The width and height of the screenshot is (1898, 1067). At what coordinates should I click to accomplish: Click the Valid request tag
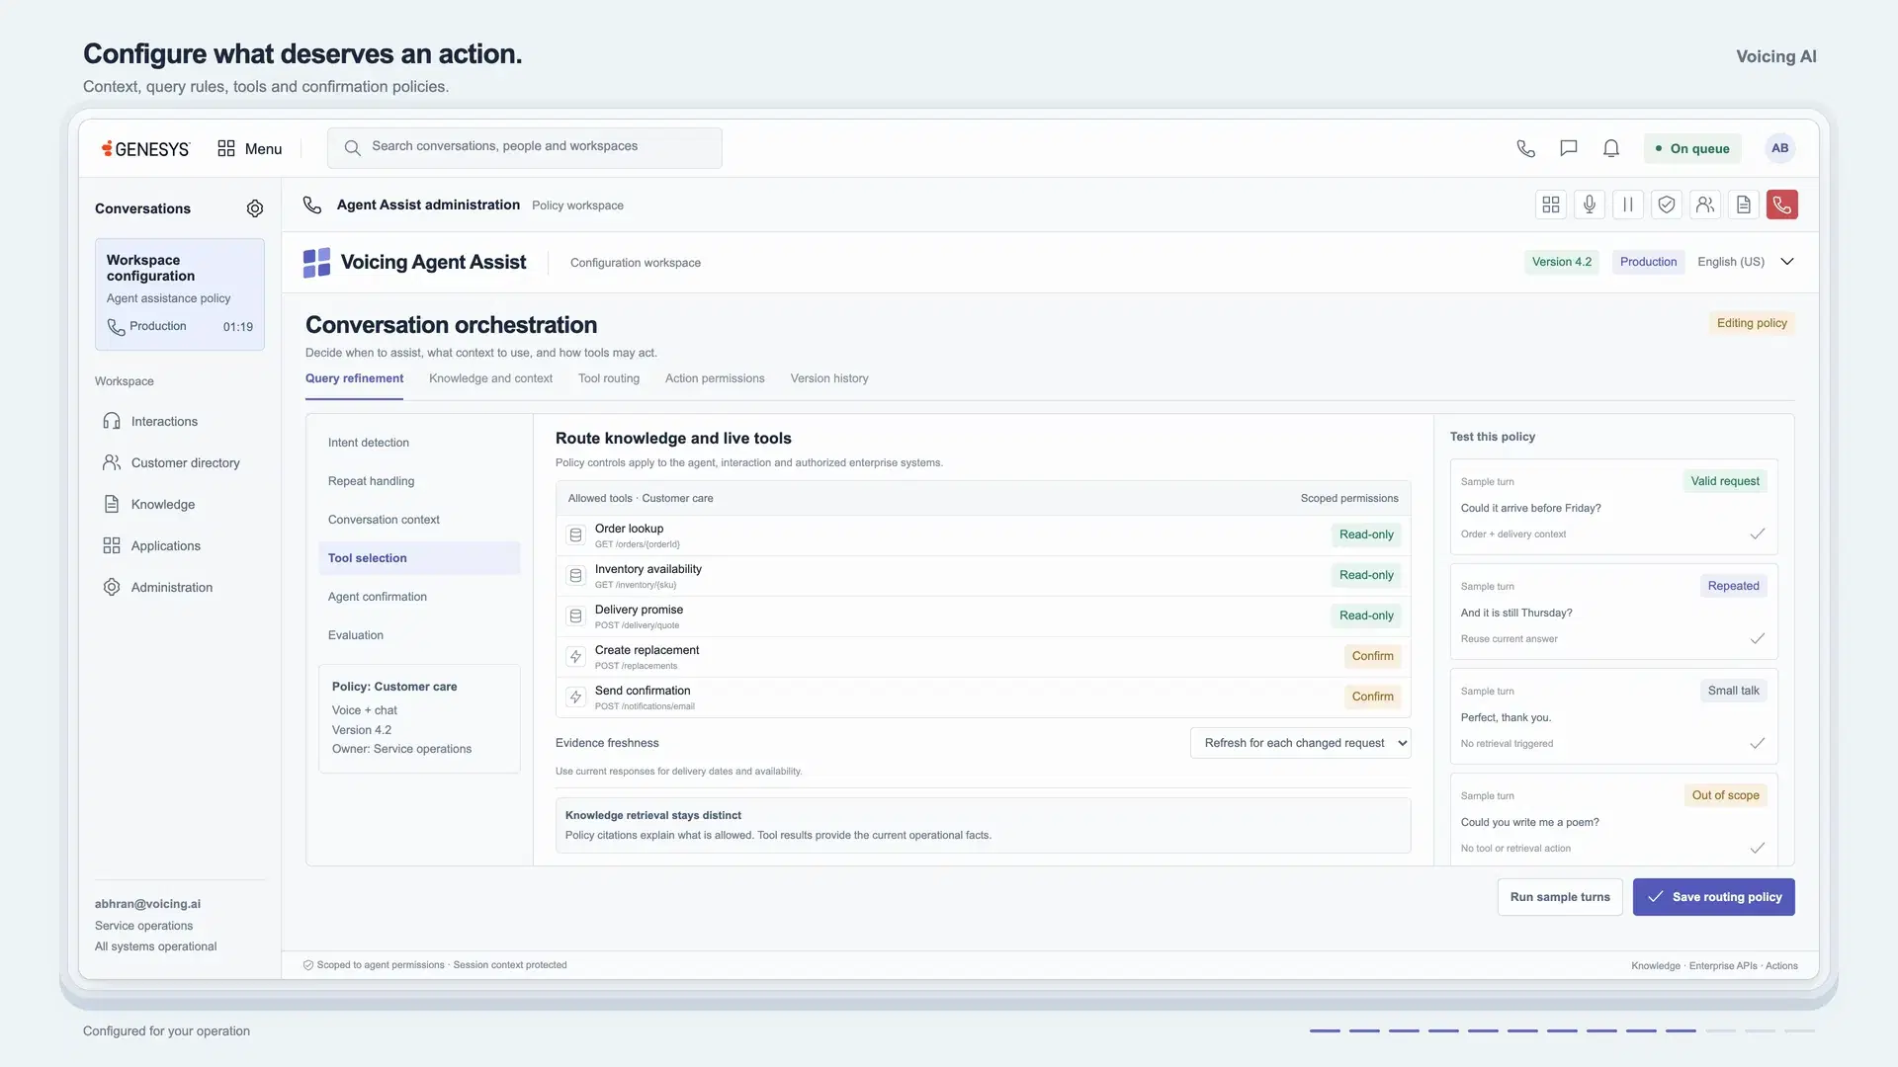1725,481
